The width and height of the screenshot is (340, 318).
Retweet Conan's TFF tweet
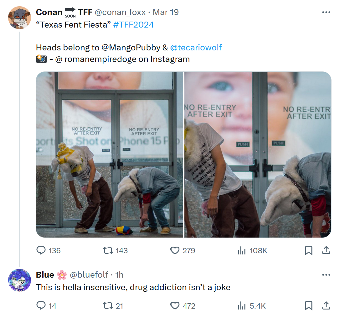point(108,250)
